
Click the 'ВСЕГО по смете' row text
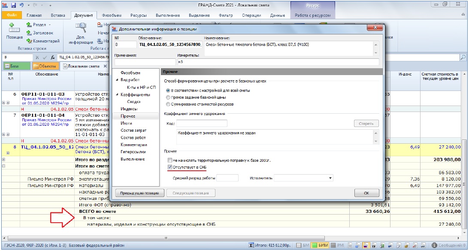tap(97, 211)
